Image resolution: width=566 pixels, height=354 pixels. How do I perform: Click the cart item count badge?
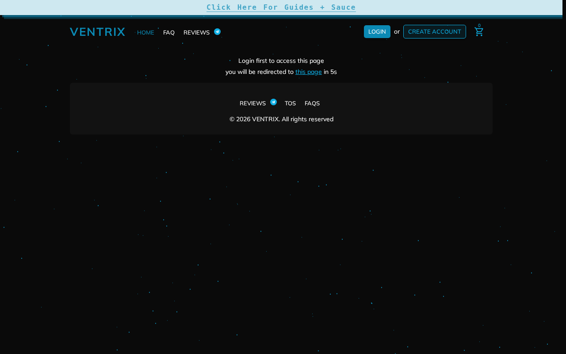[x=479, y=25]
